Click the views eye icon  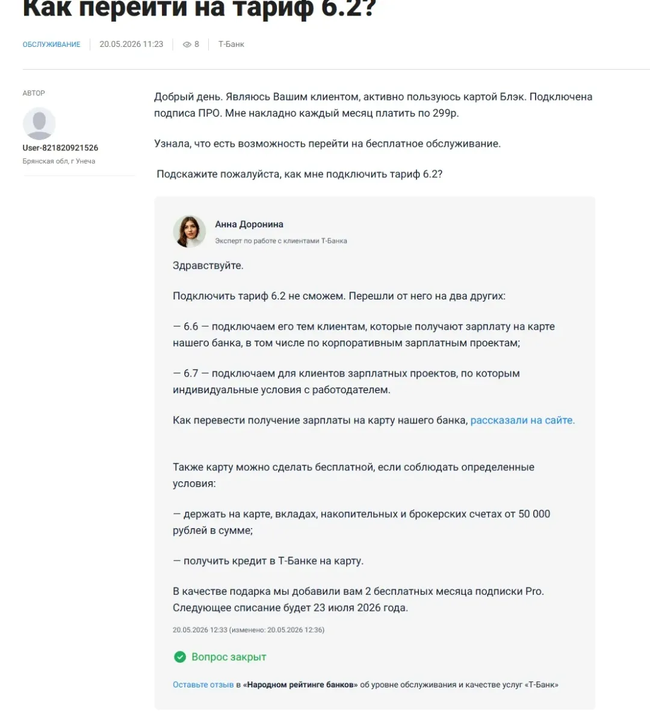click(x=187, y=44)
